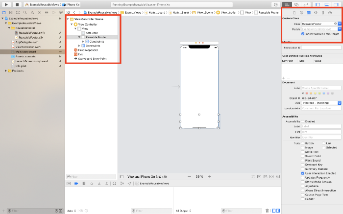
Task: Pause program execution in the debug bar
Action: [84, 184]
